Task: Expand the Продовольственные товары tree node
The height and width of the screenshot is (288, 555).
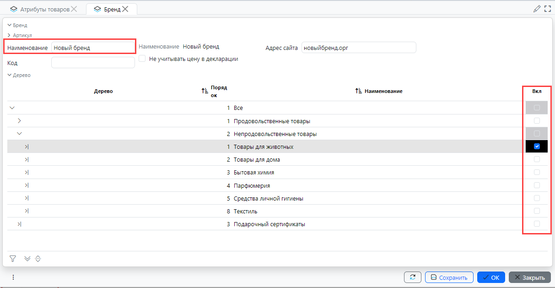Action: click(x=19, y=121)
